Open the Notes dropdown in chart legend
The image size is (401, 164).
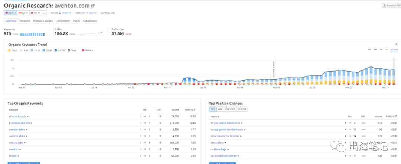88,50
